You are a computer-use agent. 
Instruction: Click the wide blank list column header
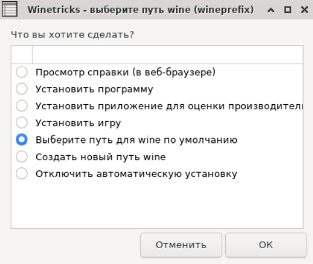[167, 54]
